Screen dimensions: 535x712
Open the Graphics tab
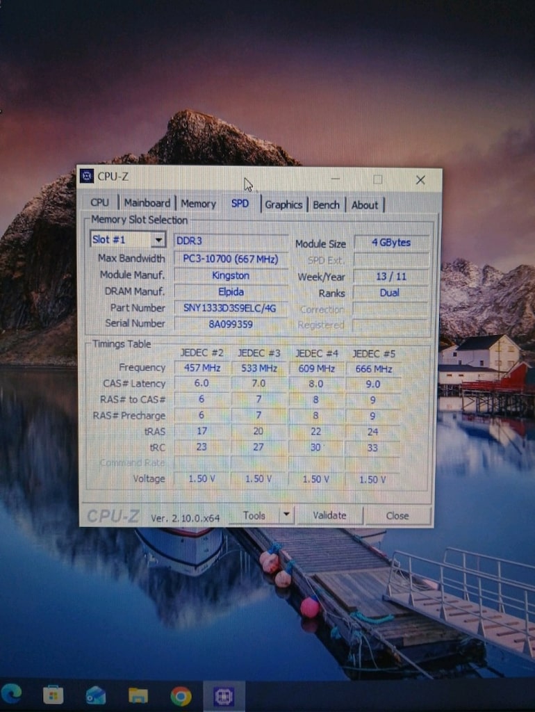tap(283, 205)
